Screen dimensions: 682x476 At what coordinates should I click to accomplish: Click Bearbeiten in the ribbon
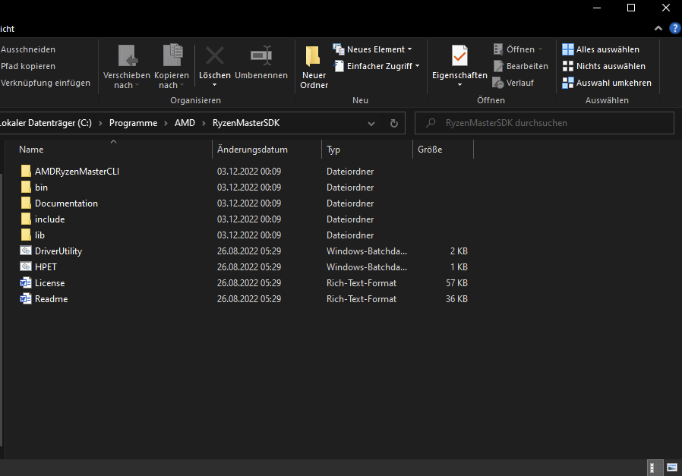(x=521, y=66)
